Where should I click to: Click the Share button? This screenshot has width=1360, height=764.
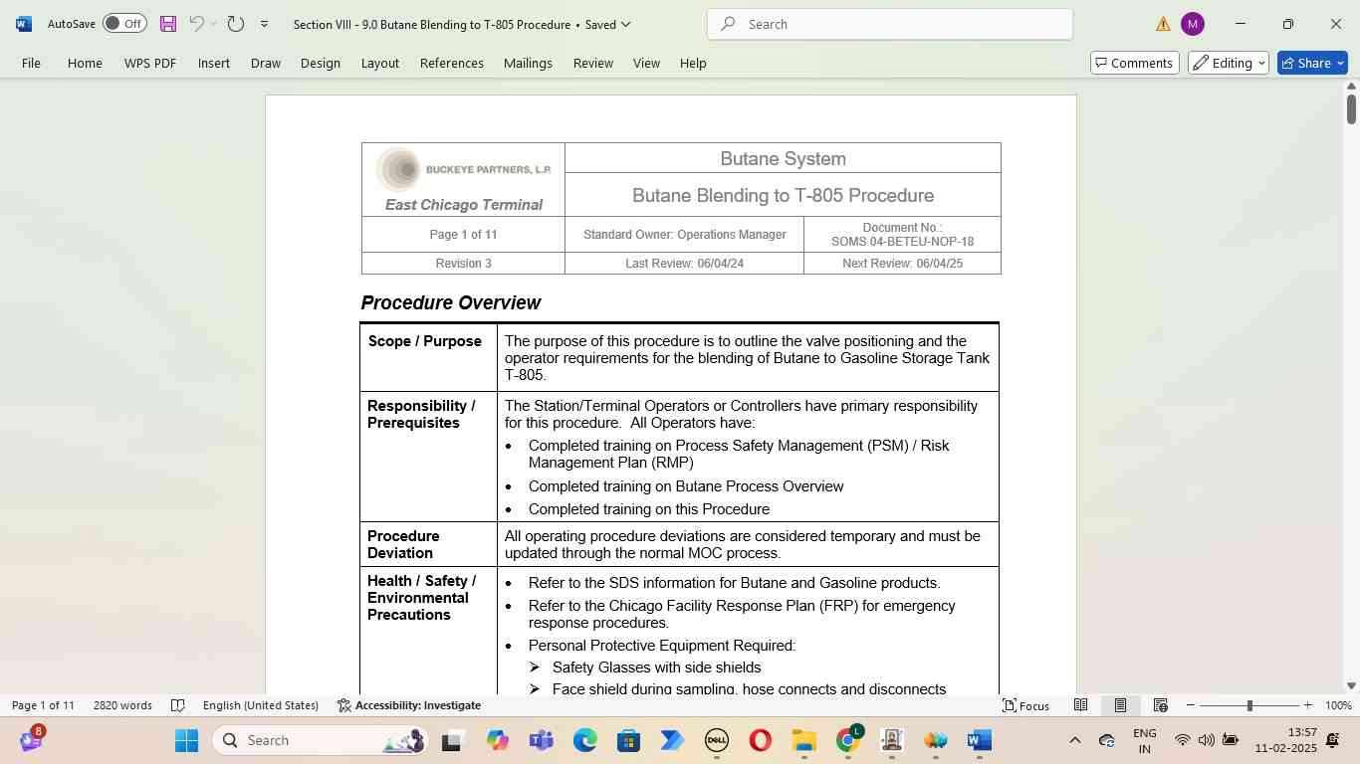pyautogui.click(x=1312, y=63)
